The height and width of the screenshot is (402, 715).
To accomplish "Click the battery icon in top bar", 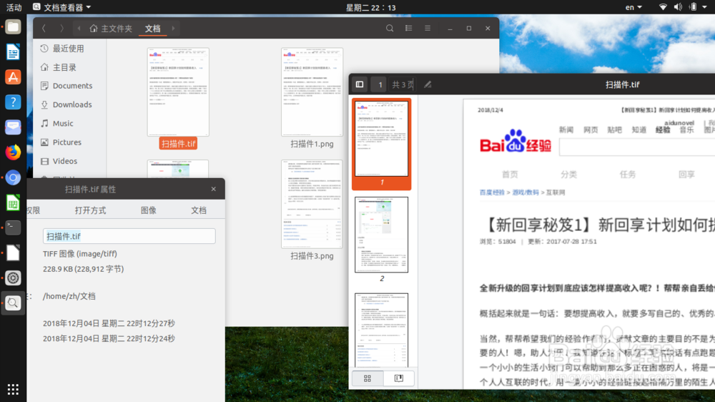I will [x=693, y=7].
